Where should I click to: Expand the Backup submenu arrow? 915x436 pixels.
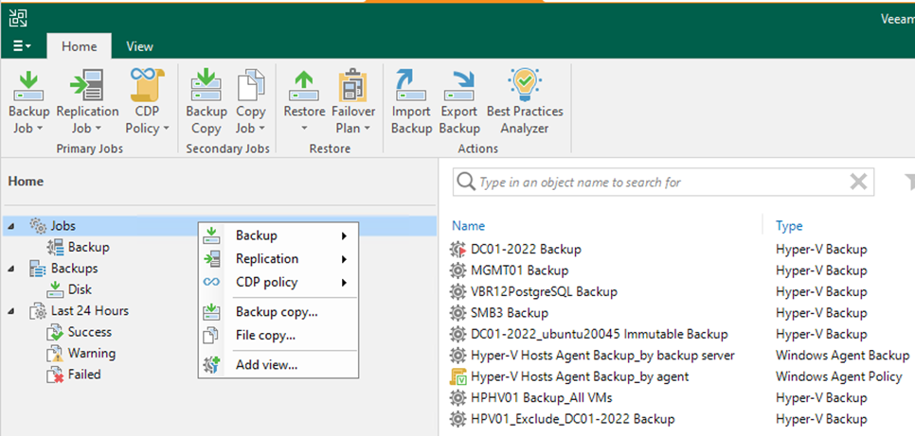pos(344,236)
